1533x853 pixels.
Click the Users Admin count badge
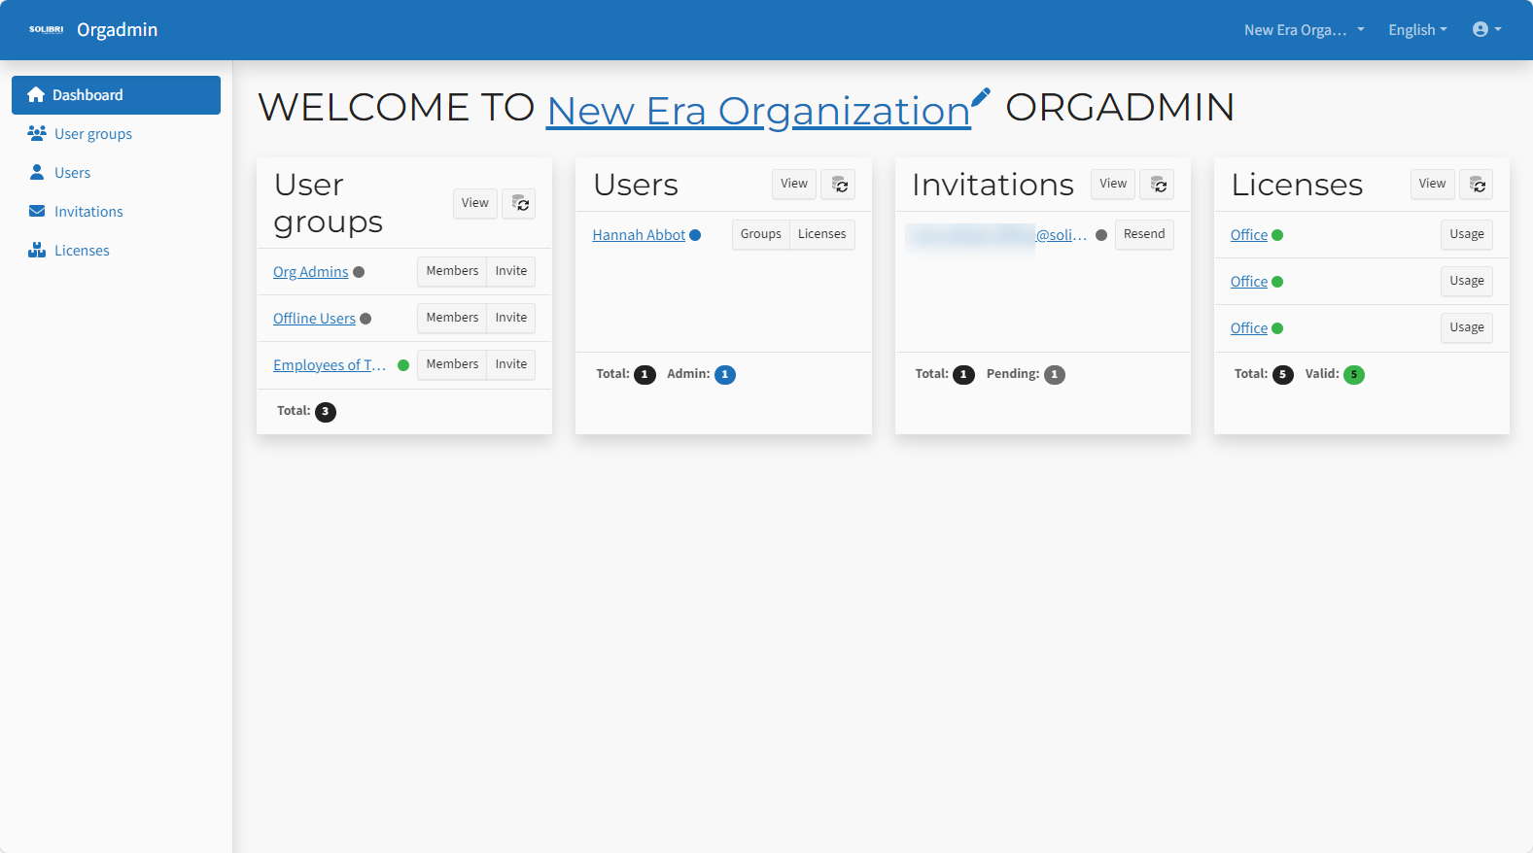pyautogui.click(x=725, y=375)
